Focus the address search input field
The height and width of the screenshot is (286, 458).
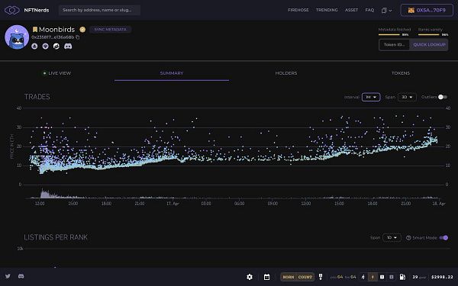tap(99, 10)
